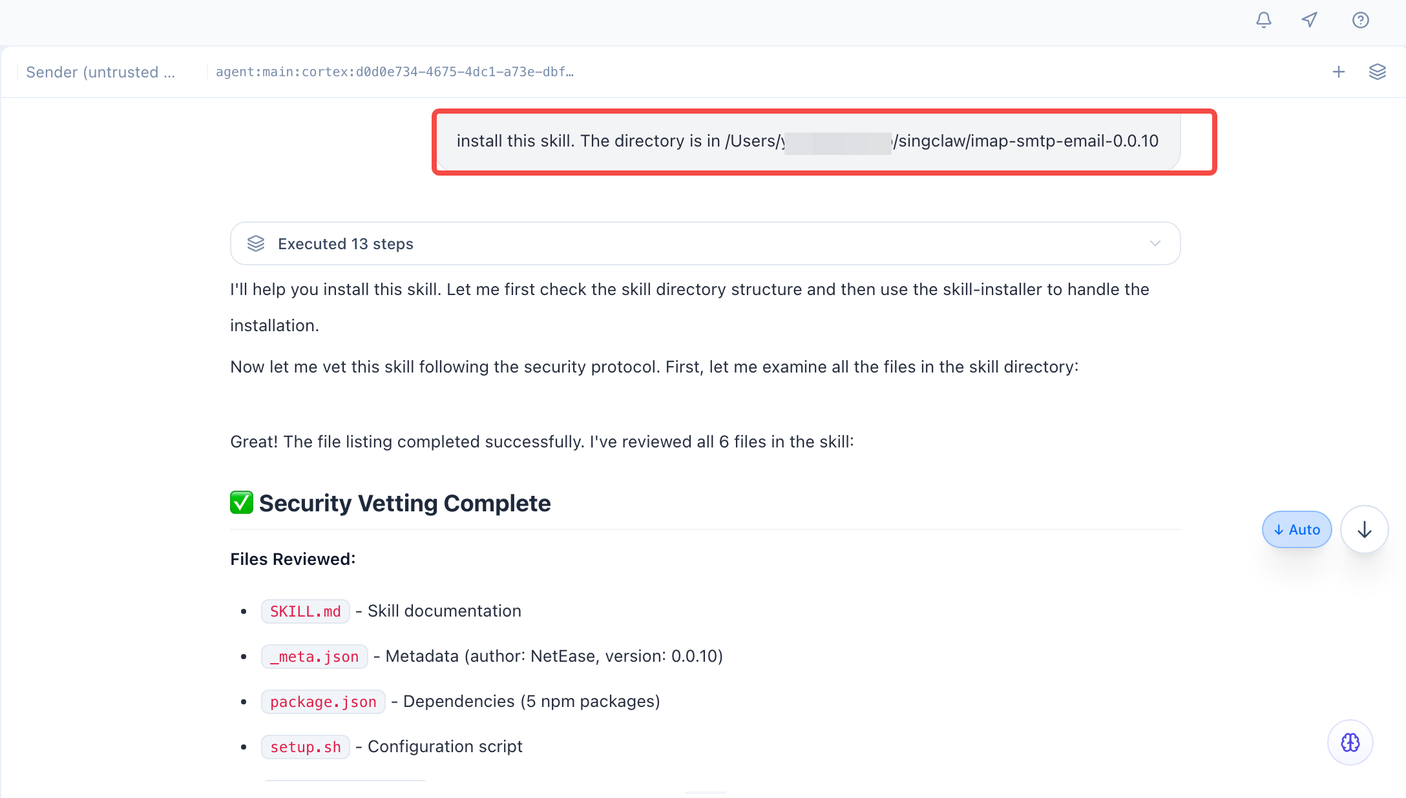
Task: Click the steps stack icon beside Executed
Action: point(256,243)
